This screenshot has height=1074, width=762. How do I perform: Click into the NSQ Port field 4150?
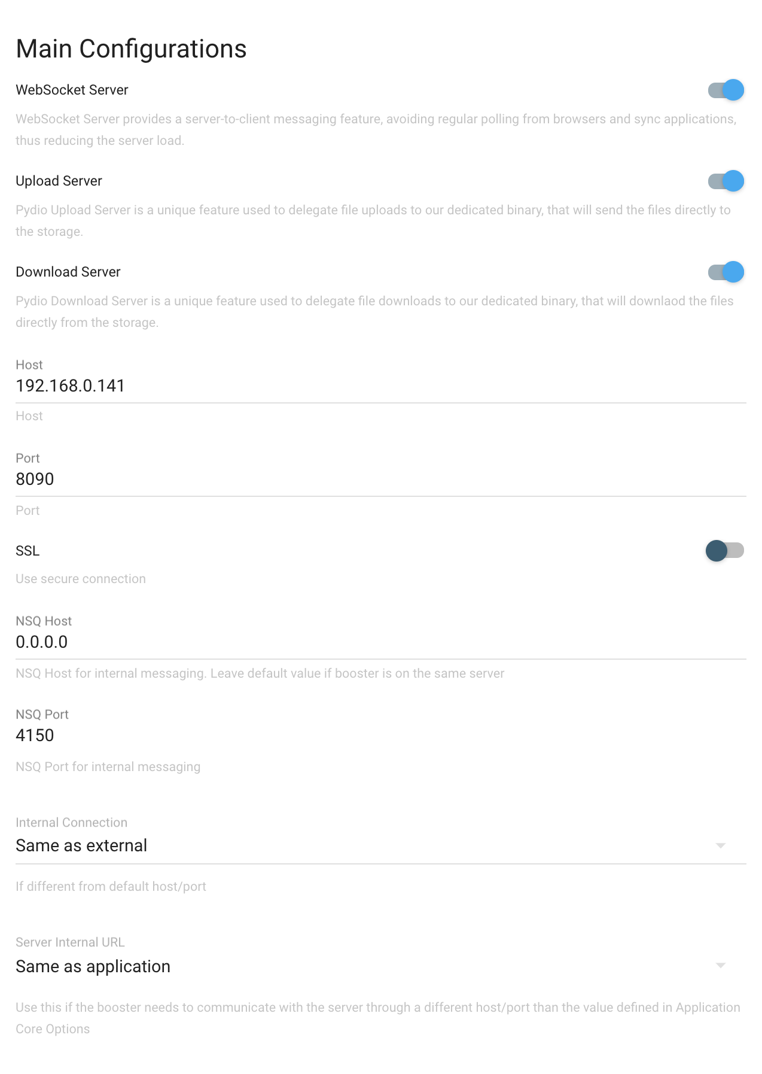[x=380, y=736]
